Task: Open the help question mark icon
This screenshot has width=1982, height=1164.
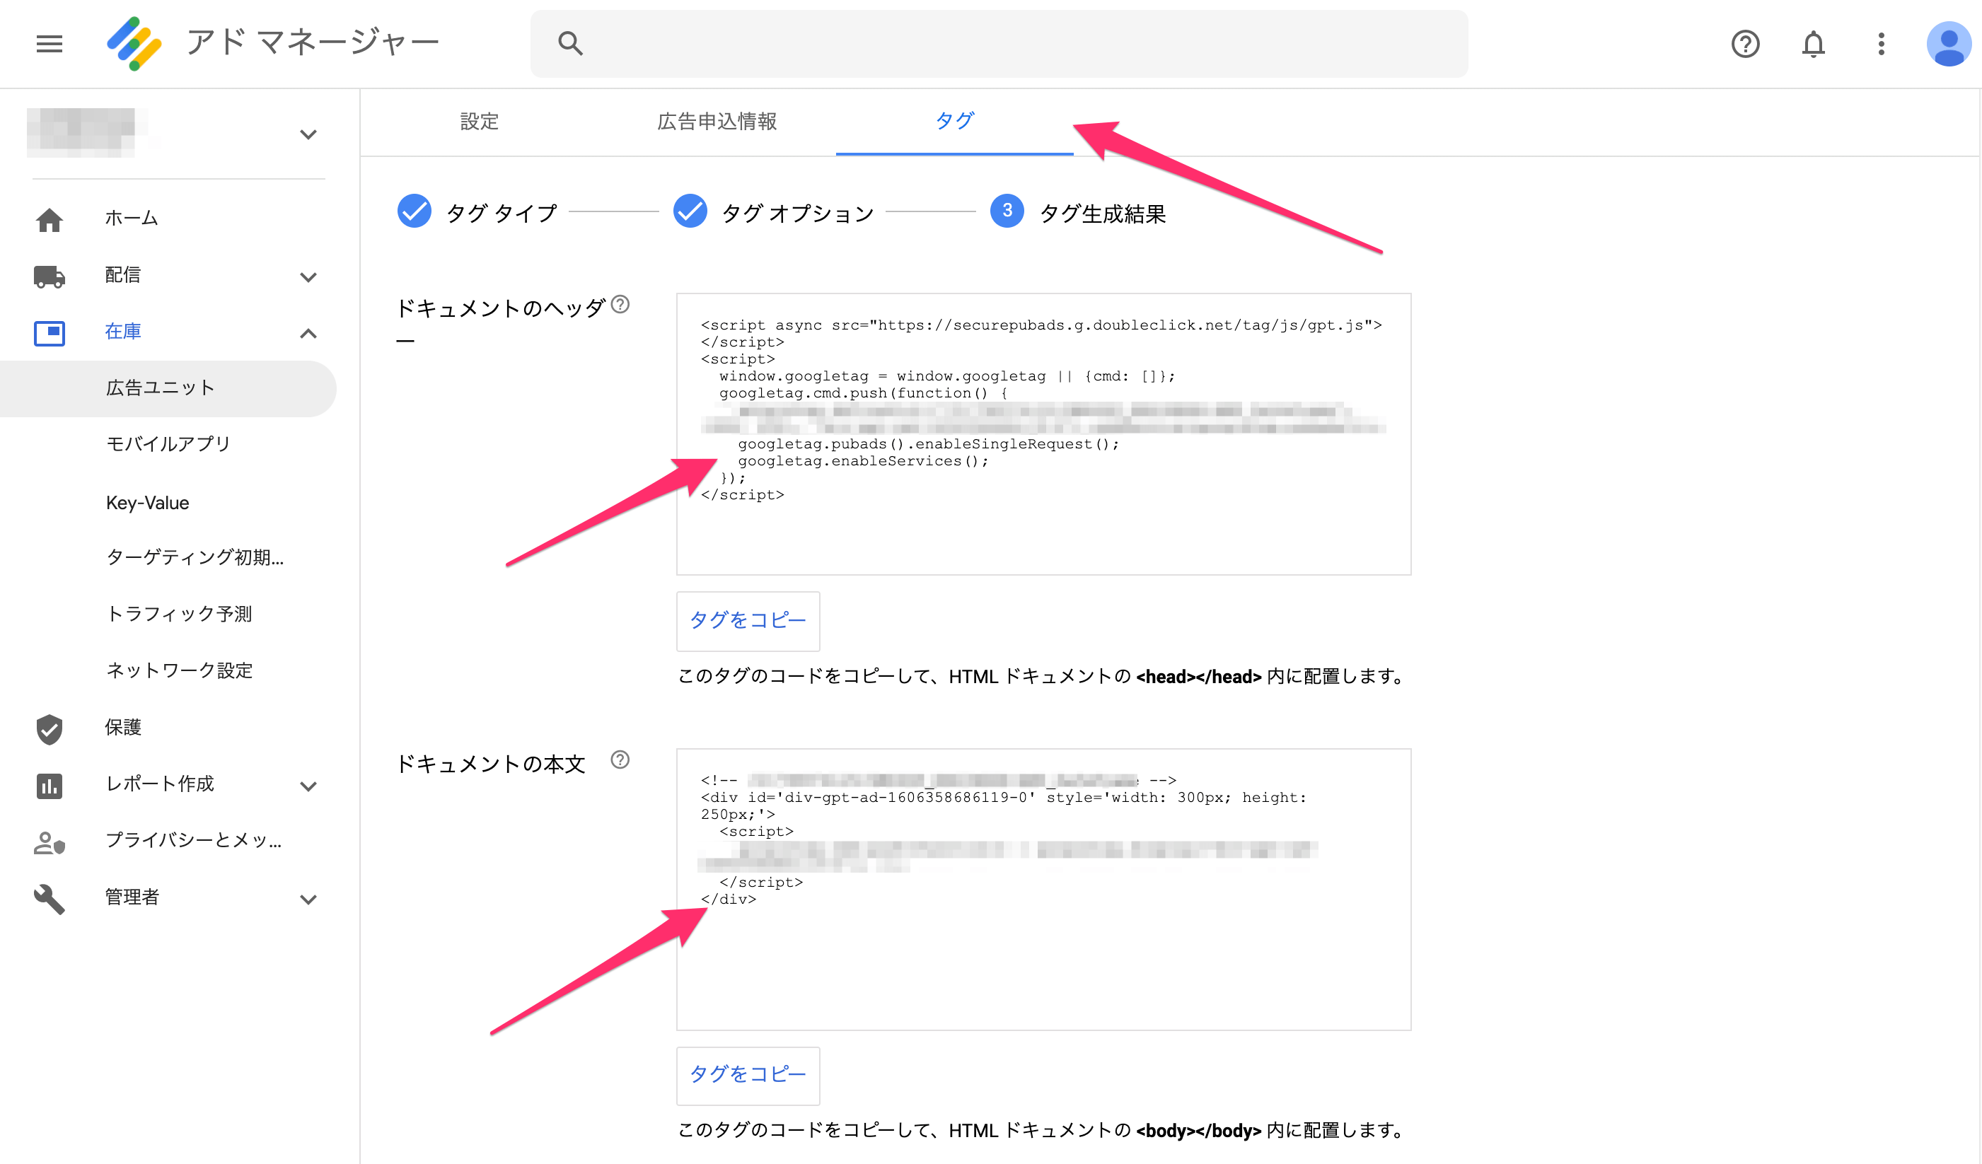Action: [x=1745, y=43]
